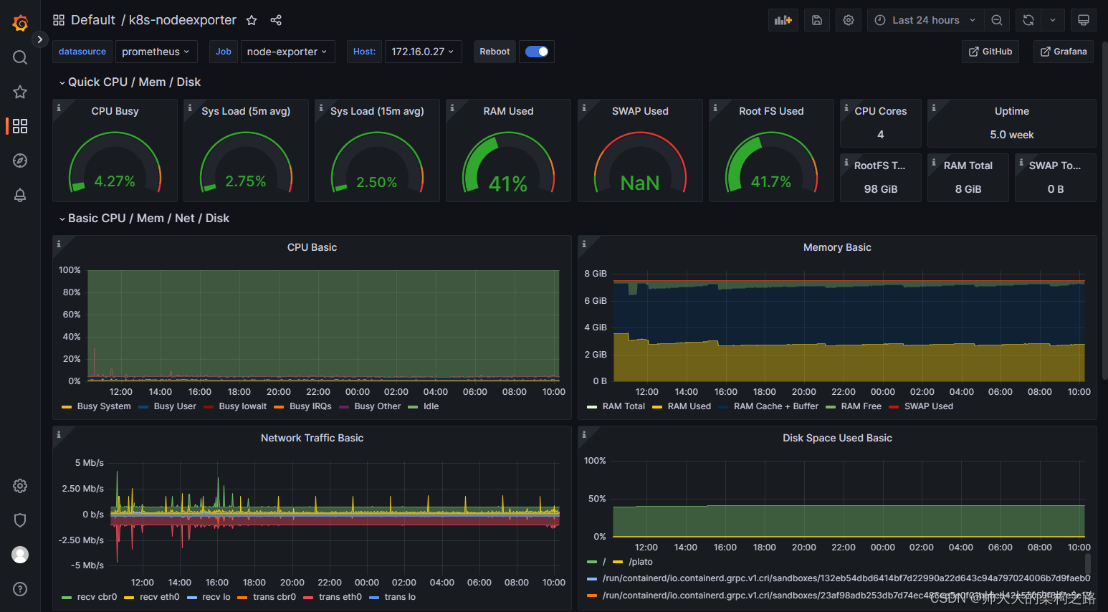The width and height of the screenshot is (1108, 612).
Task: Open the Help question mark icon
Action: pyautogui.click(x=20, y=589)
